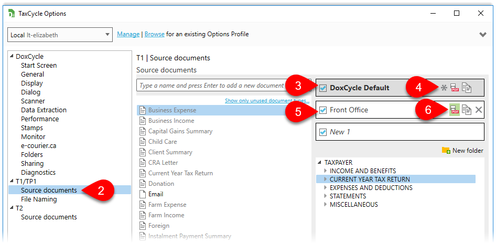The image size is (496, 243).
Task: Click the copy icon on Front Office row
Action: [467, 110]
